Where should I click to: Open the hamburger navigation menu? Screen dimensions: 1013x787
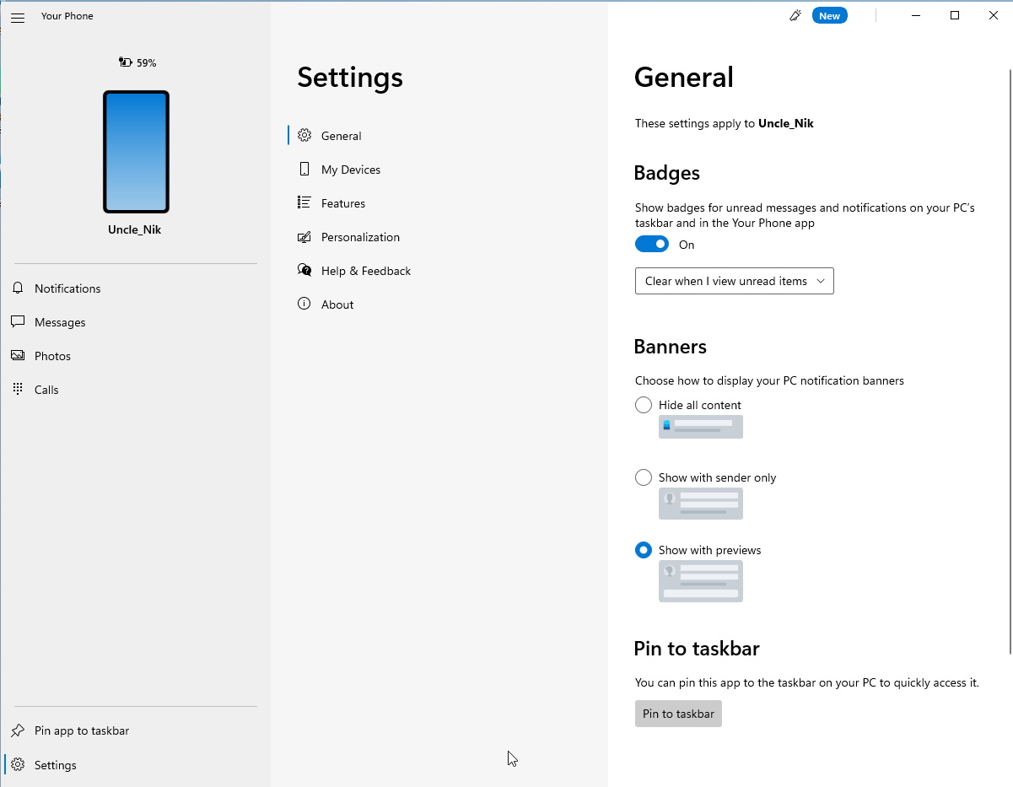click(x=18, y=17)
